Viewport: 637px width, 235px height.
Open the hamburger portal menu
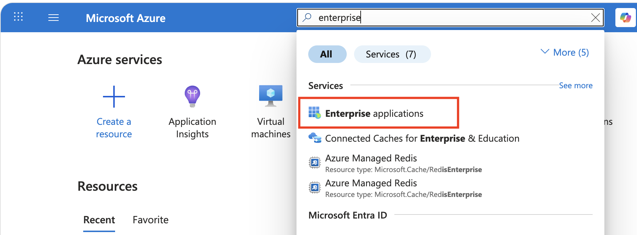pyautogui.click(x=54, y=18)
